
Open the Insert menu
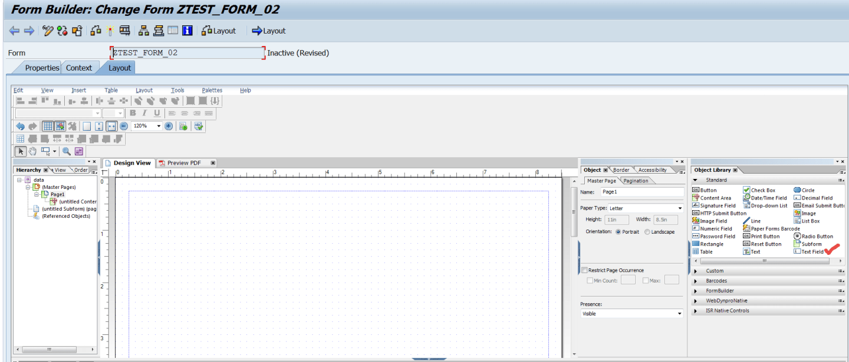tap(78, 90)
